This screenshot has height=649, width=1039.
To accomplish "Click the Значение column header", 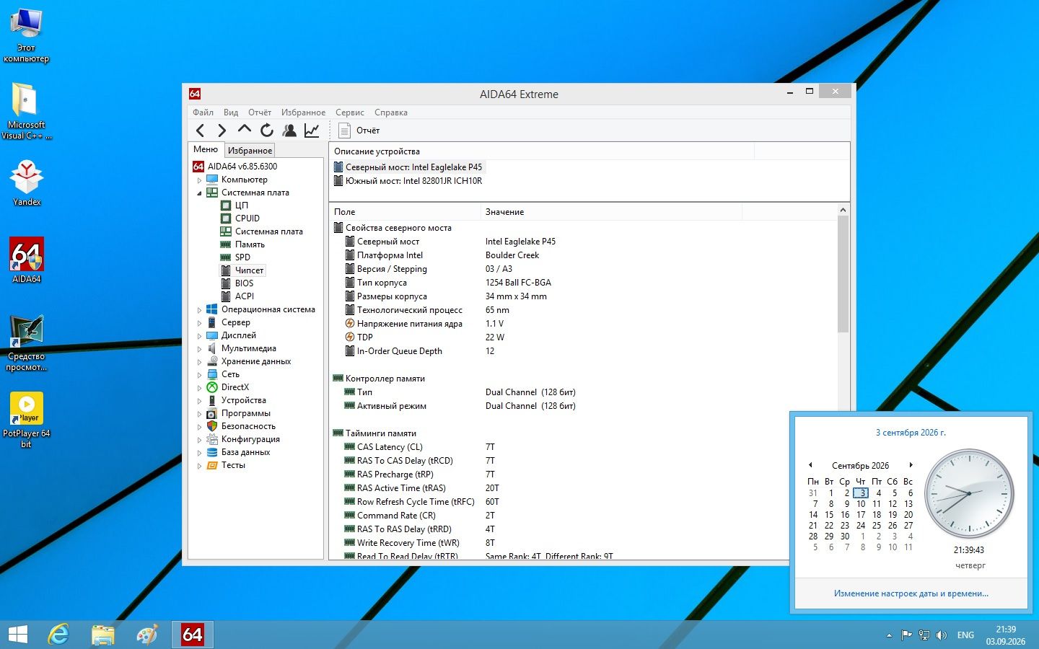I will click(610, 212).
